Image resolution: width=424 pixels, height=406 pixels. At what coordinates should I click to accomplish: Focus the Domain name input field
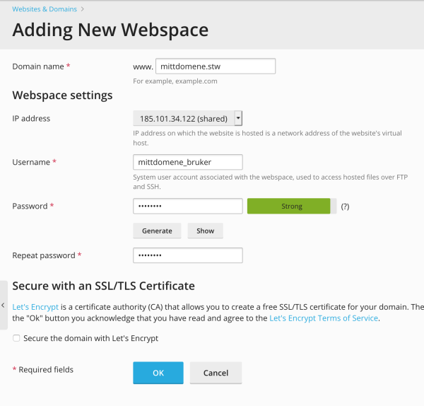[x=216, y=66]
